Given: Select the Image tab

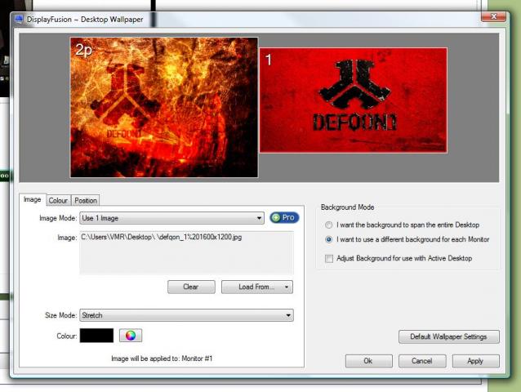Looking at the screenshot, I should point(32,199).
